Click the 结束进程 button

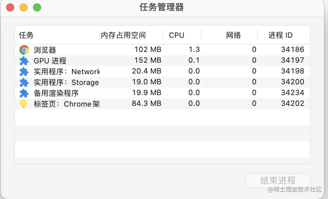click(x=278, y=181)
